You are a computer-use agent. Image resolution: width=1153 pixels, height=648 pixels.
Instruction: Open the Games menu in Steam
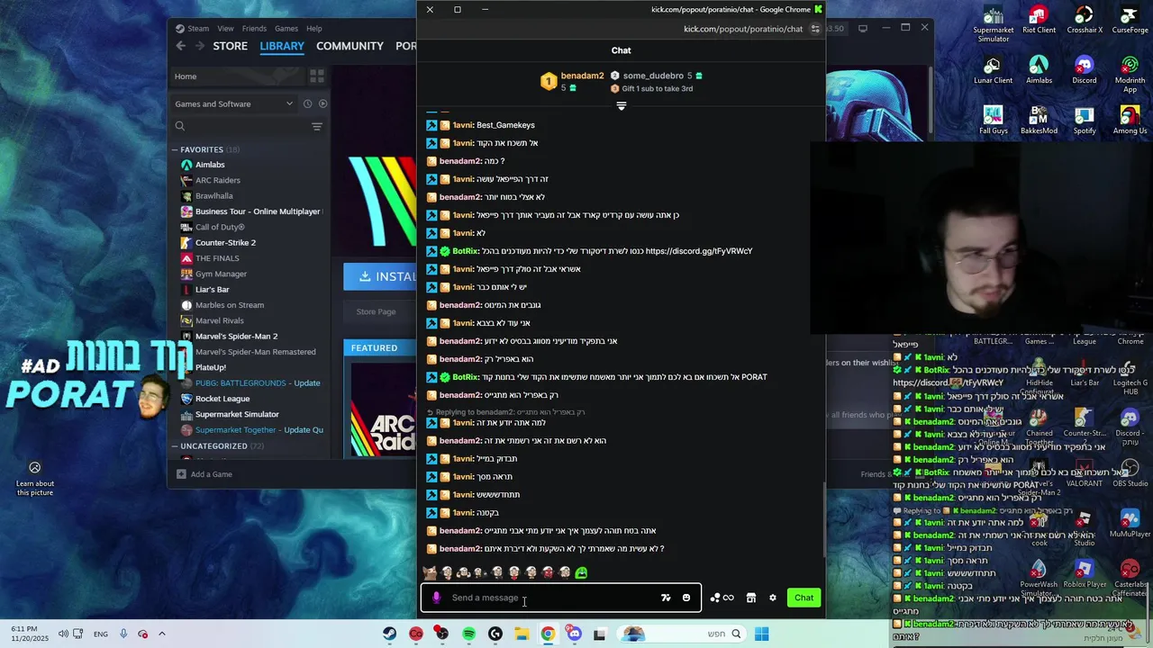tap(286, 29)
